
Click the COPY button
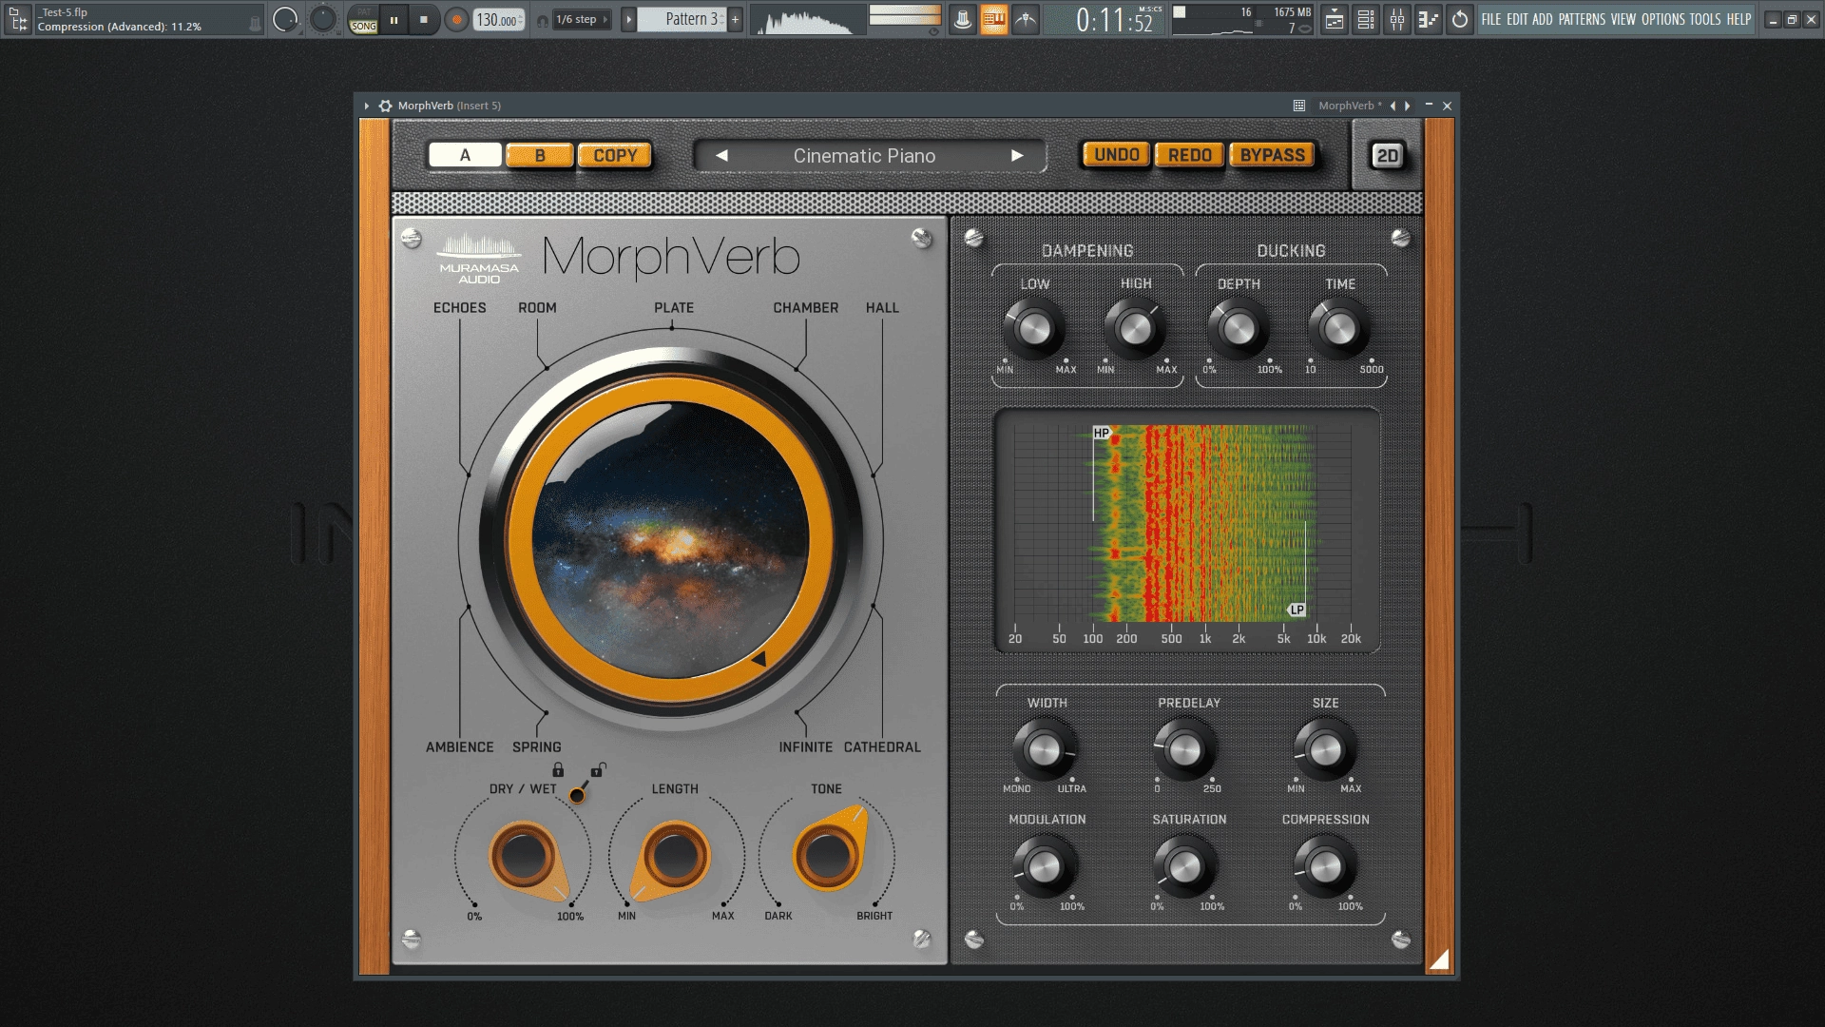point(615,156)
